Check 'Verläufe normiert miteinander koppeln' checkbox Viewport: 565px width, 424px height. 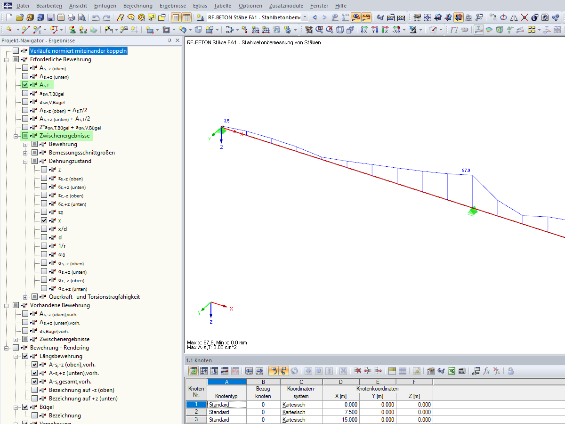(16, 51)
